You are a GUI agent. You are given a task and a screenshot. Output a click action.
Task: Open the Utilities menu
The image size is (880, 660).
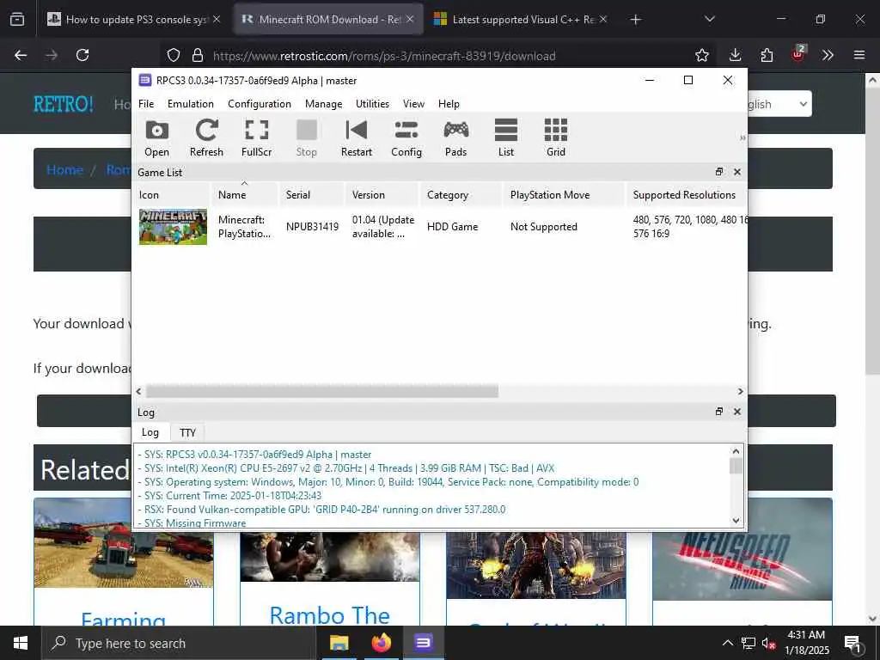(x=372, y=104)
